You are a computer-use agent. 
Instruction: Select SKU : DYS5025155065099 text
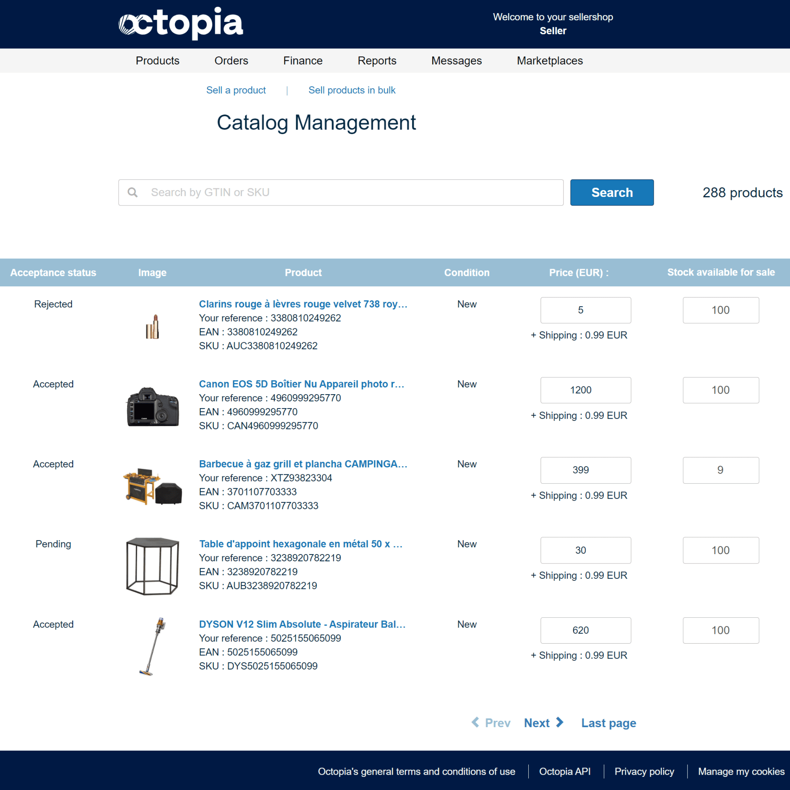pyautogui.click(x=258, y=666)
